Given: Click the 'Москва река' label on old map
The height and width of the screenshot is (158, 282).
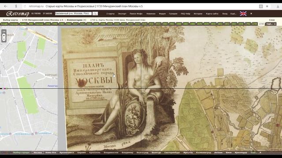Looking at the screenshot, I should [x=116, y=145].
